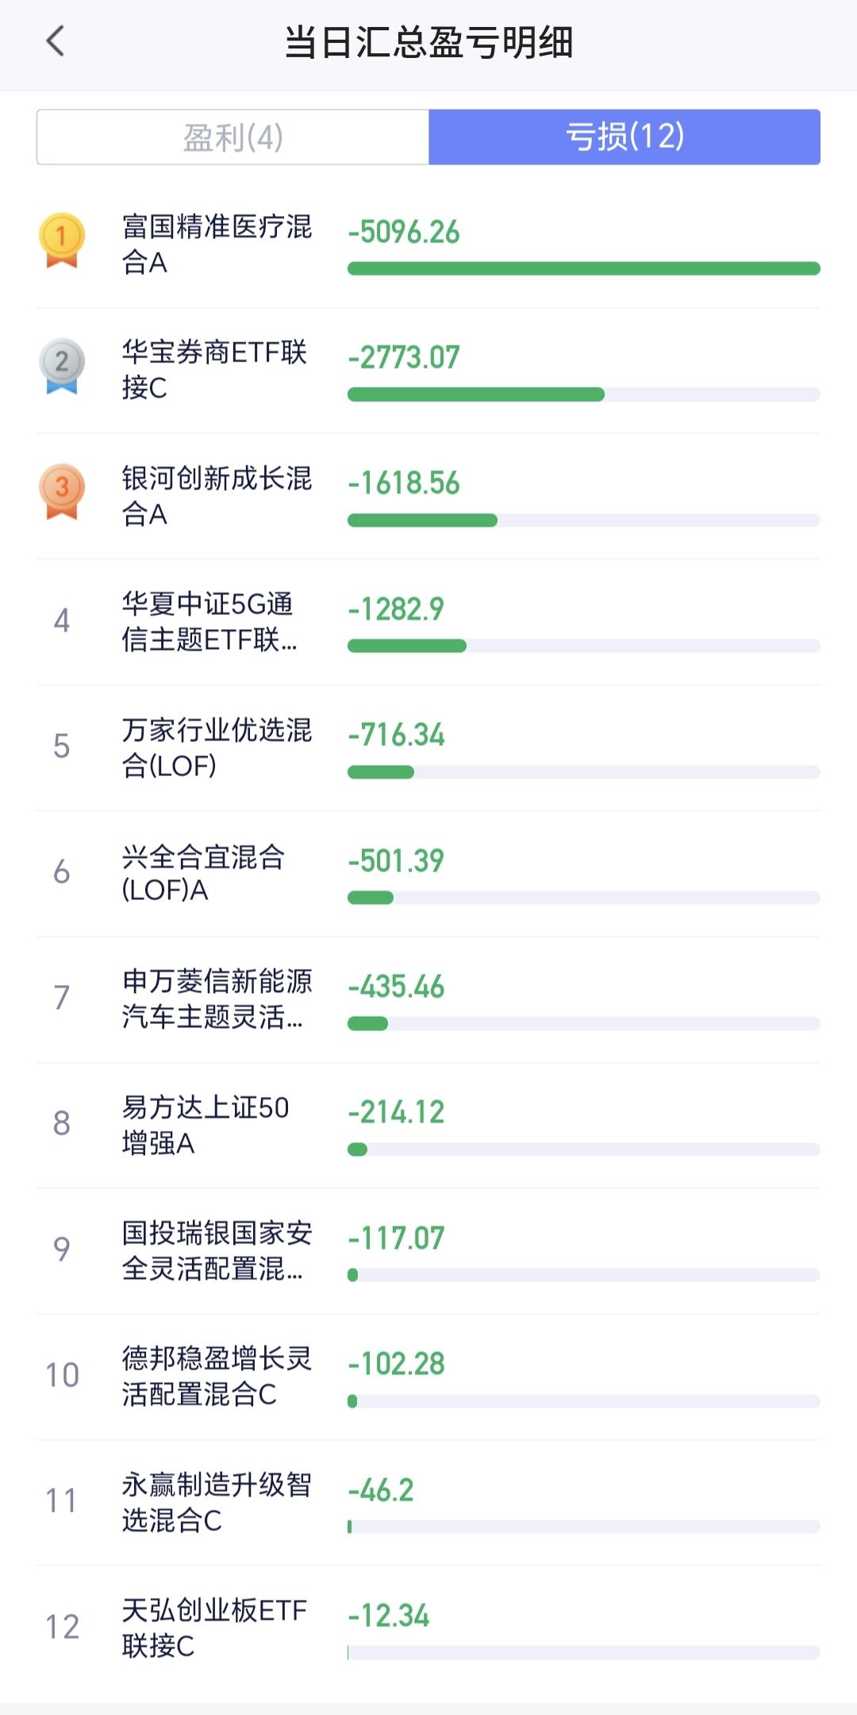This screenshot has height=1715, width=857.
Task: Tap the silver rank 2 medal
Action: (62, 366)
